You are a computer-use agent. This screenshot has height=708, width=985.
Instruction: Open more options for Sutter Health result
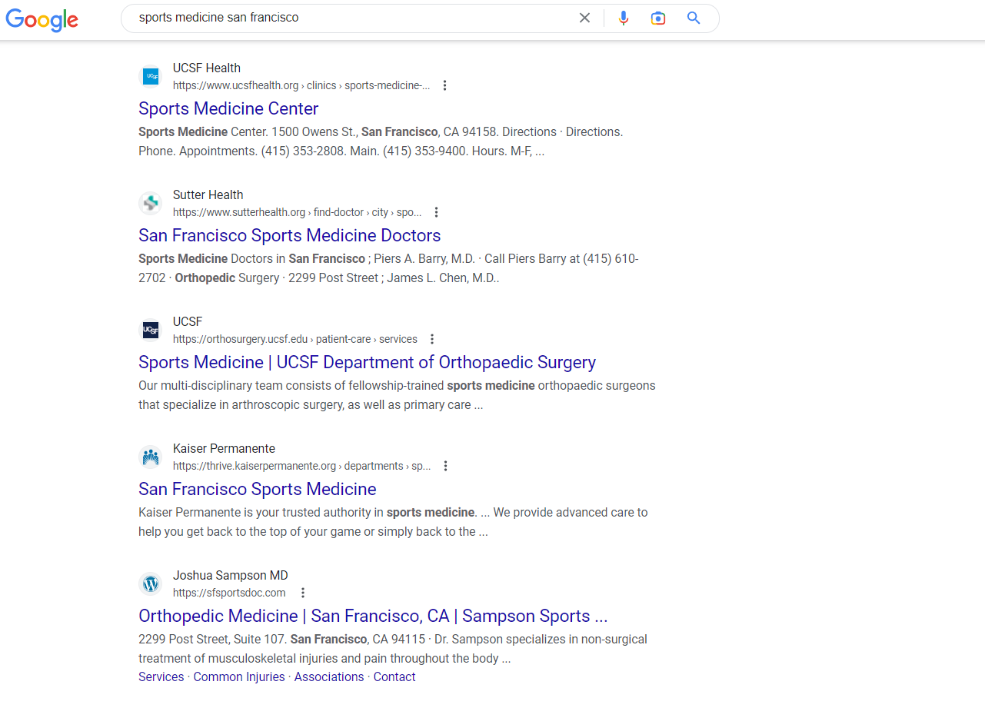(x=436, y=212)
